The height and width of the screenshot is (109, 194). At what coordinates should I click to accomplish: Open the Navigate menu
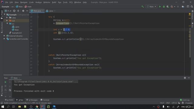(24, 2)
